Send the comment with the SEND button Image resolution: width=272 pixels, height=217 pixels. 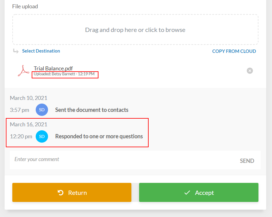point(247,161)
